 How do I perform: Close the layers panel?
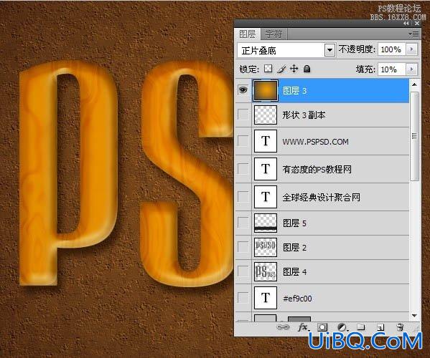[417, 24]
